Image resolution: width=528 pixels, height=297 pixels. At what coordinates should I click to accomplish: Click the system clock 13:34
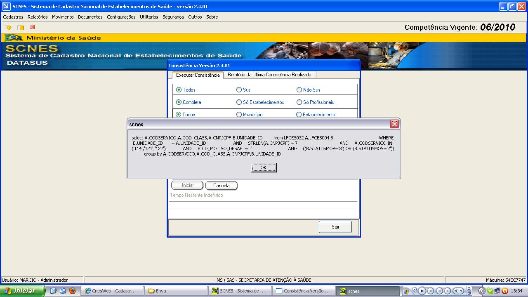pos(516,291)
